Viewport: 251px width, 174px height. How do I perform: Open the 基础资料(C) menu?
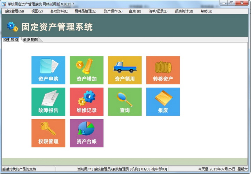(59, 11)
